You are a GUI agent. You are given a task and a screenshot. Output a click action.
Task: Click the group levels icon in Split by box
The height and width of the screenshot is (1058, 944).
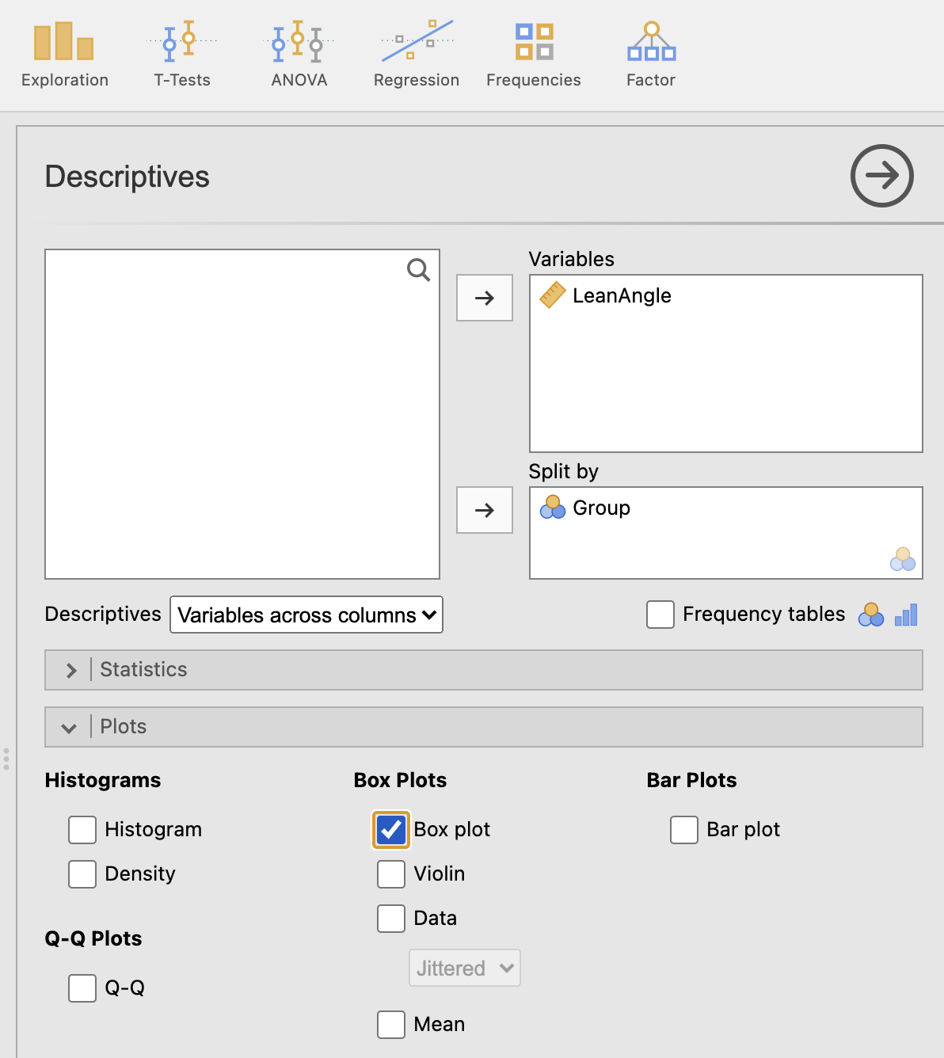[902, 559]
